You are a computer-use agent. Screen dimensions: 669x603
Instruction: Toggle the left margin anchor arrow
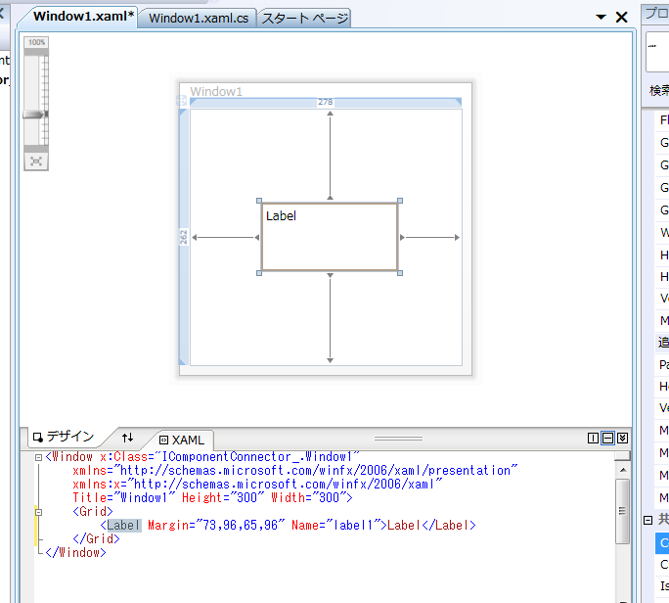[225, 238]
